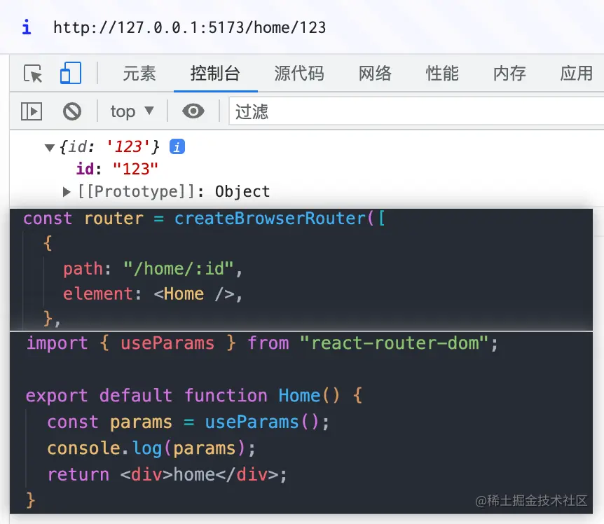Go to the 网络 tab
The height and width of the screenshot is (524, 604).
[x=375, y=73]
